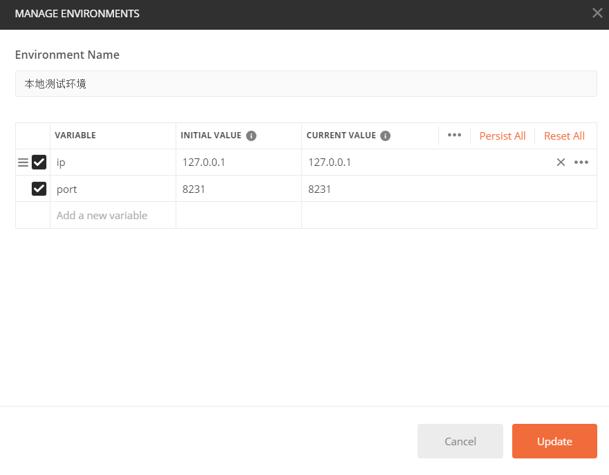Click ip initial value 127.0.0.1
The width and height of the screenshot is (609, 475).
tap(239, 162)
